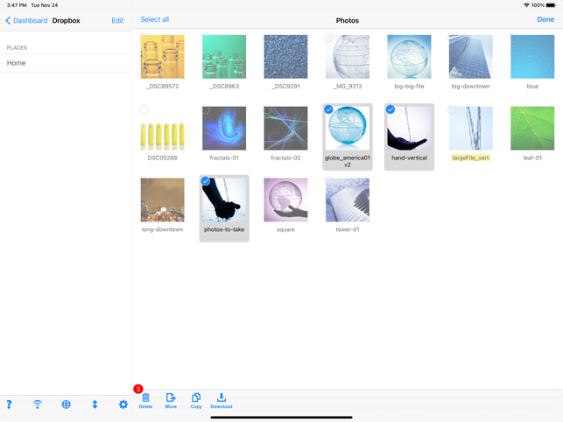Open Wi-Fi transfer icon in sidebar
Image resolution: width=563 pixels, height=422 pixels.
[38, 404]
